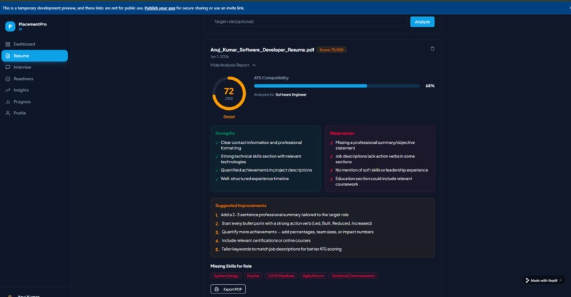Image resolution: width=571 pixels, height=297 pixels.
Task: Click Hide Analysis Report text
Action: (230, 65)
